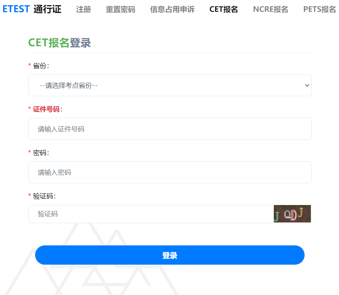Click the 省份 field label
This screenshot has width=339, height=295.
[x=40, y=66]
